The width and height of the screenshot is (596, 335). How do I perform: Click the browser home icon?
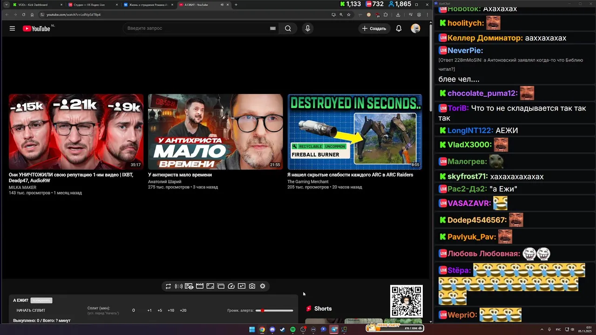click(x=32, y=14)
